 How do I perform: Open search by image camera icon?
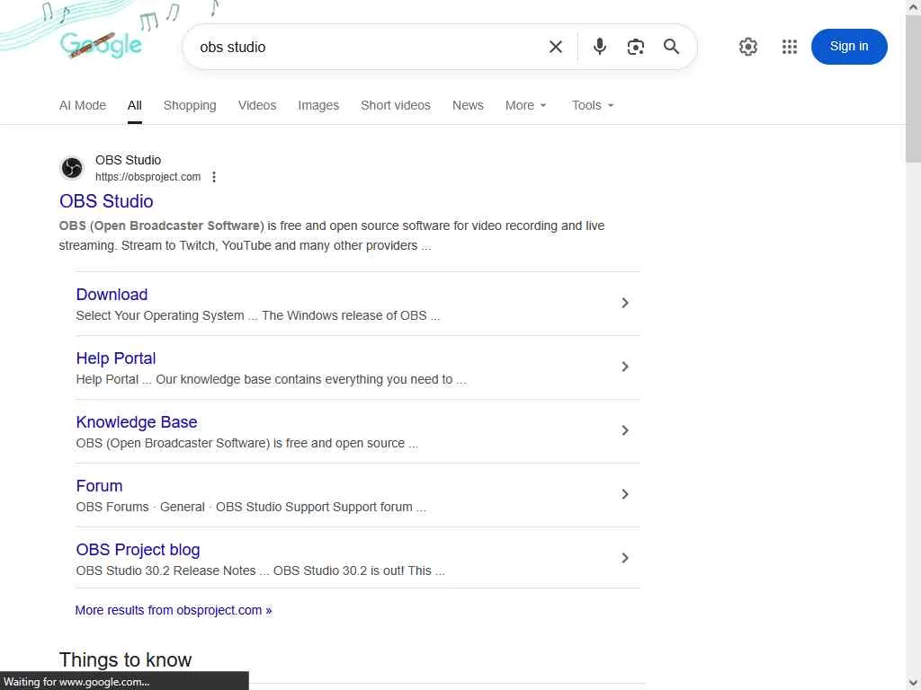pyautogui.click(x=636, y=47)
